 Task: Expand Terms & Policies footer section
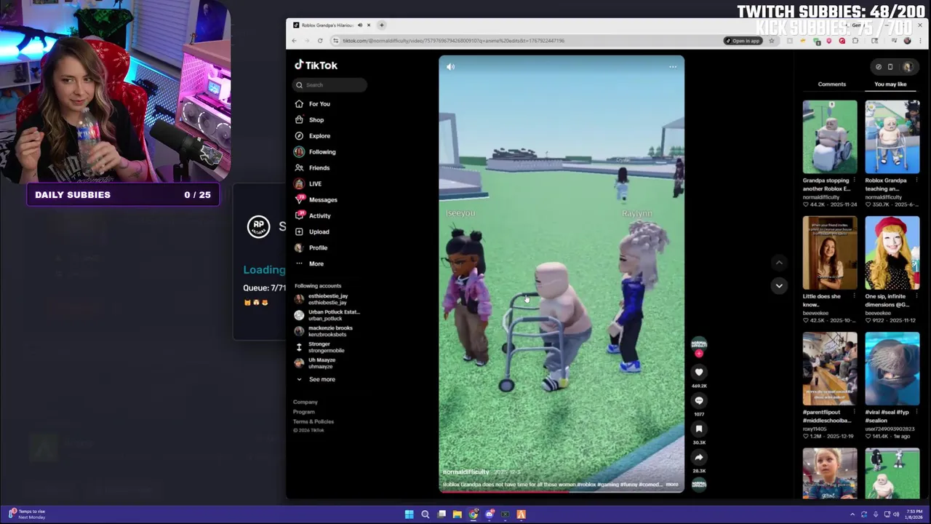tap(313, 421)
